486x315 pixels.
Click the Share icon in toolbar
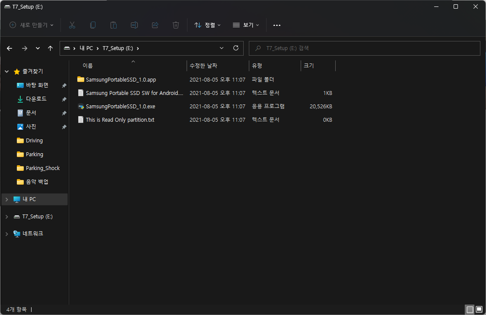[x=155, y=25]
